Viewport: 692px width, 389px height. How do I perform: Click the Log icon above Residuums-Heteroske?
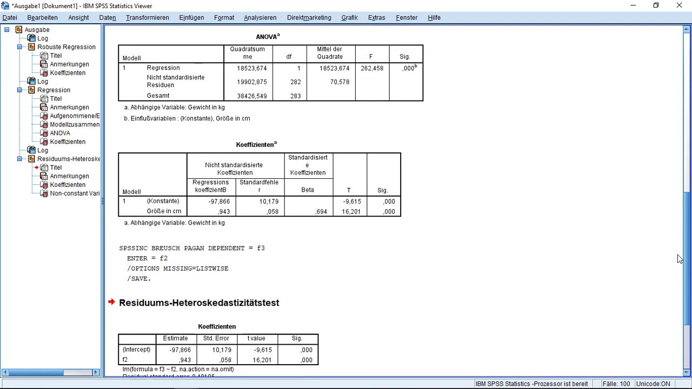click(x=31, y=150)
